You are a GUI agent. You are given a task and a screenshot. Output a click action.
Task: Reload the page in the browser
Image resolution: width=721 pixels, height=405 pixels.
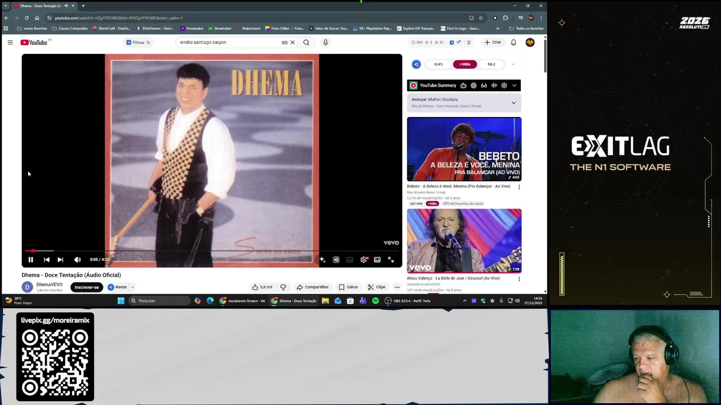click(26, 18)
